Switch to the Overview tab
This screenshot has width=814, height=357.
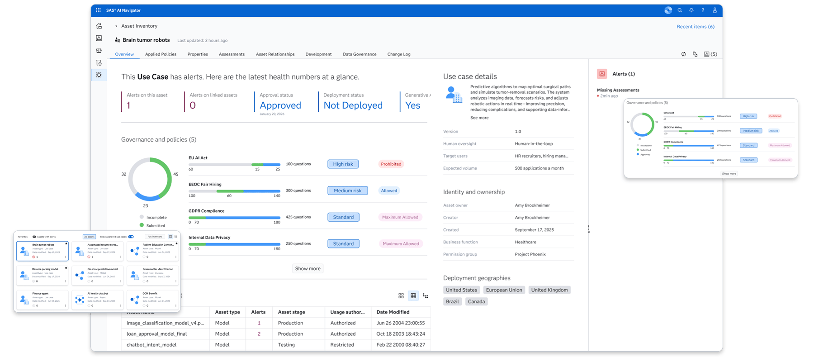click(x=124, y=54)
